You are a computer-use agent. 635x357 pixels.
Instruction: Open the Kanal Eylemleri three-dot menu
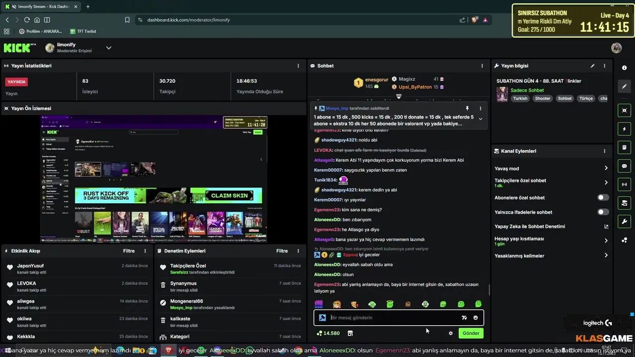click(604, 151)
